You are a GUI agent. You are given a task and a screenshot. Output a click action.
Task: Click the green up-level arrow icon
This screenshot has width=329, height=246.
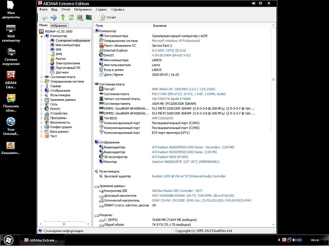63,17
